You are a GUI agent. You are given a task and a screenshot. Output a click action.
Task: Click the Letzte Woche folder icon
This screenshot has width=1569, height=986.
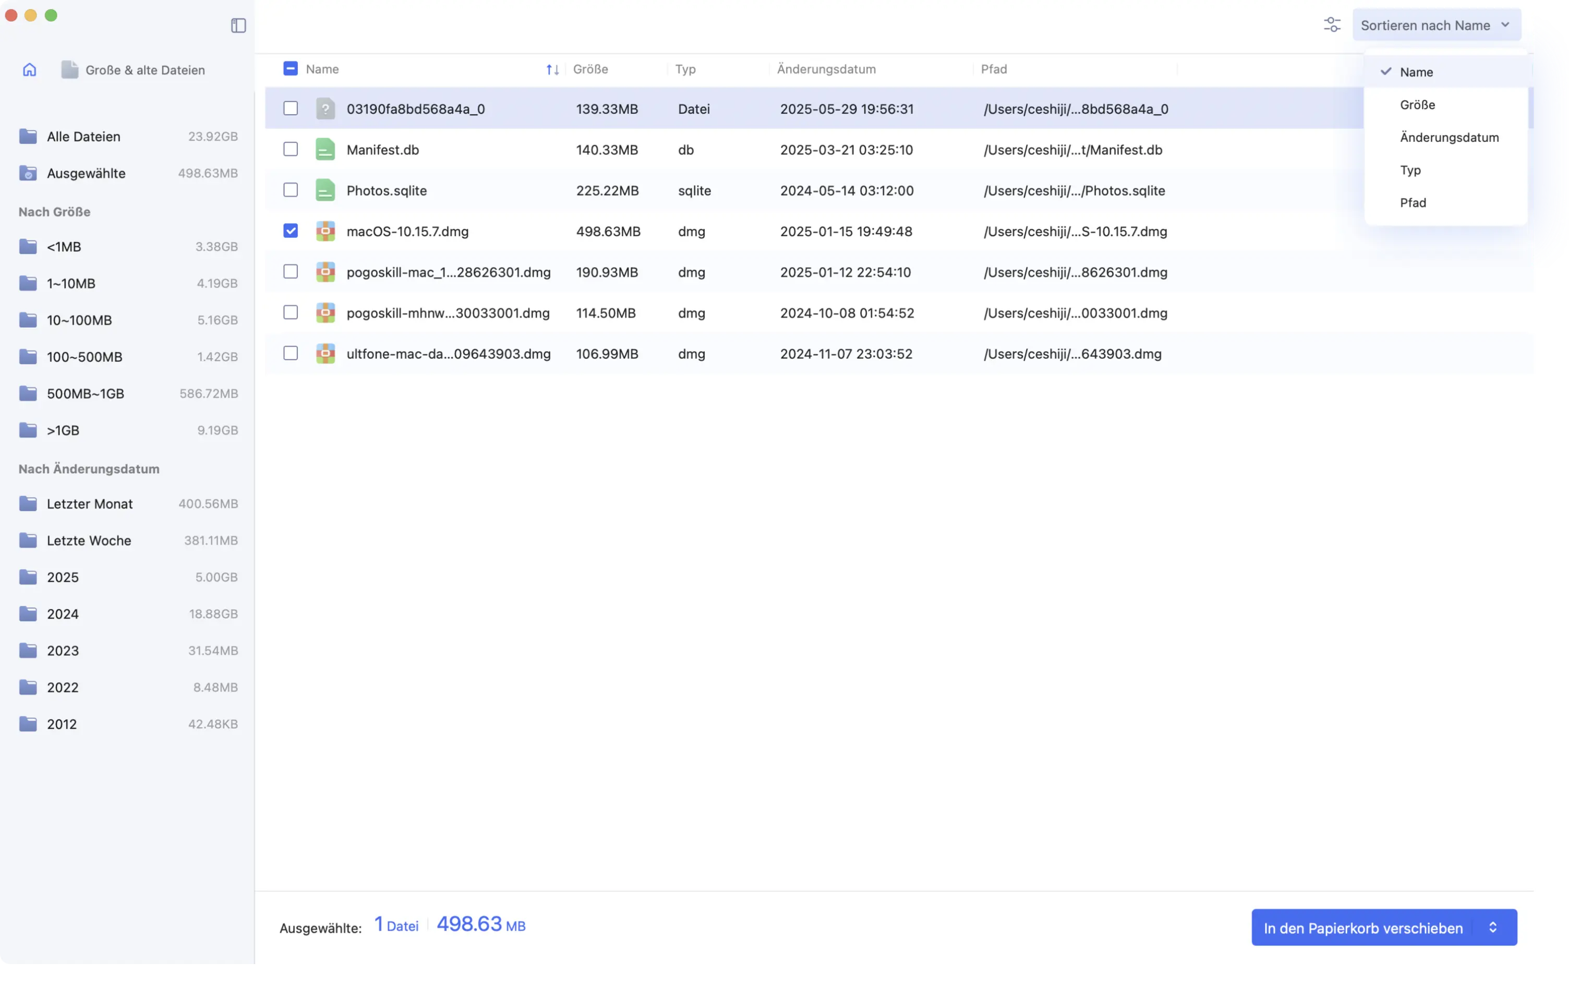(x=28, y=540)
